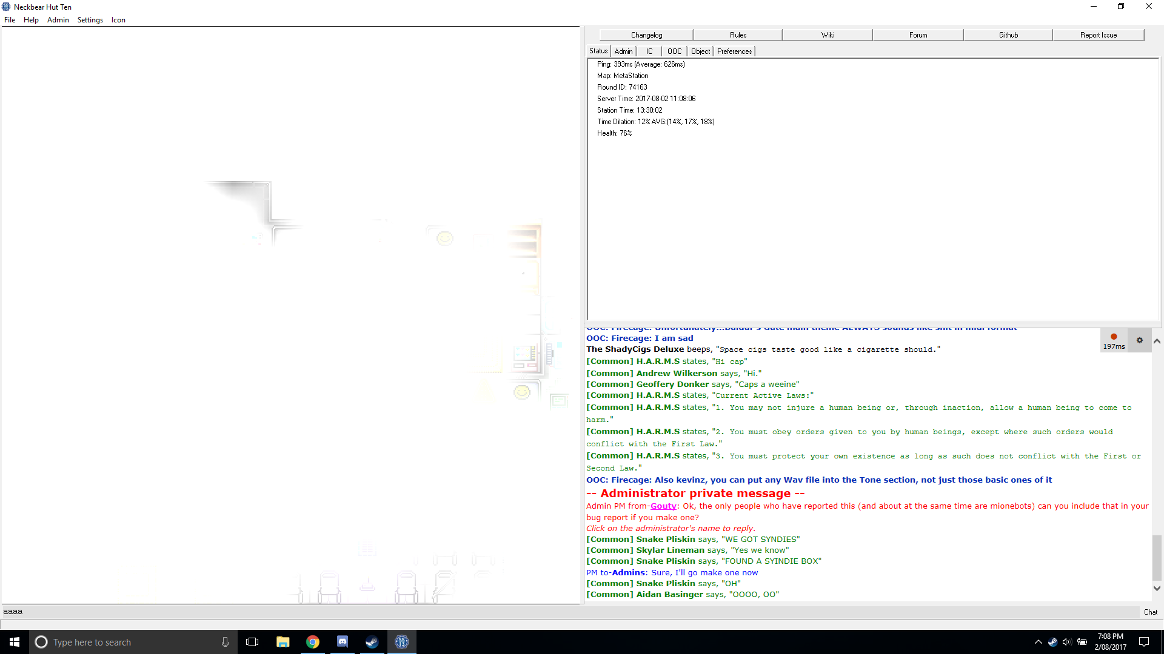Open the Action Center notifications icon

[1144, 642]
